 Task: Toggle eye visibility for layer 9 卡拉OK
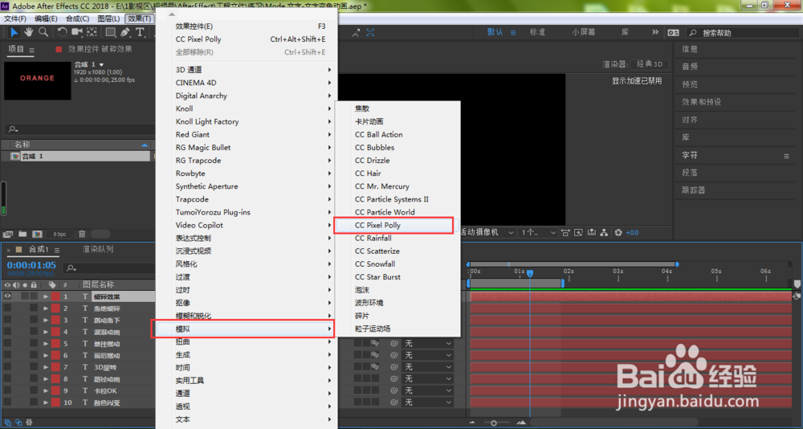click(7, 390)
